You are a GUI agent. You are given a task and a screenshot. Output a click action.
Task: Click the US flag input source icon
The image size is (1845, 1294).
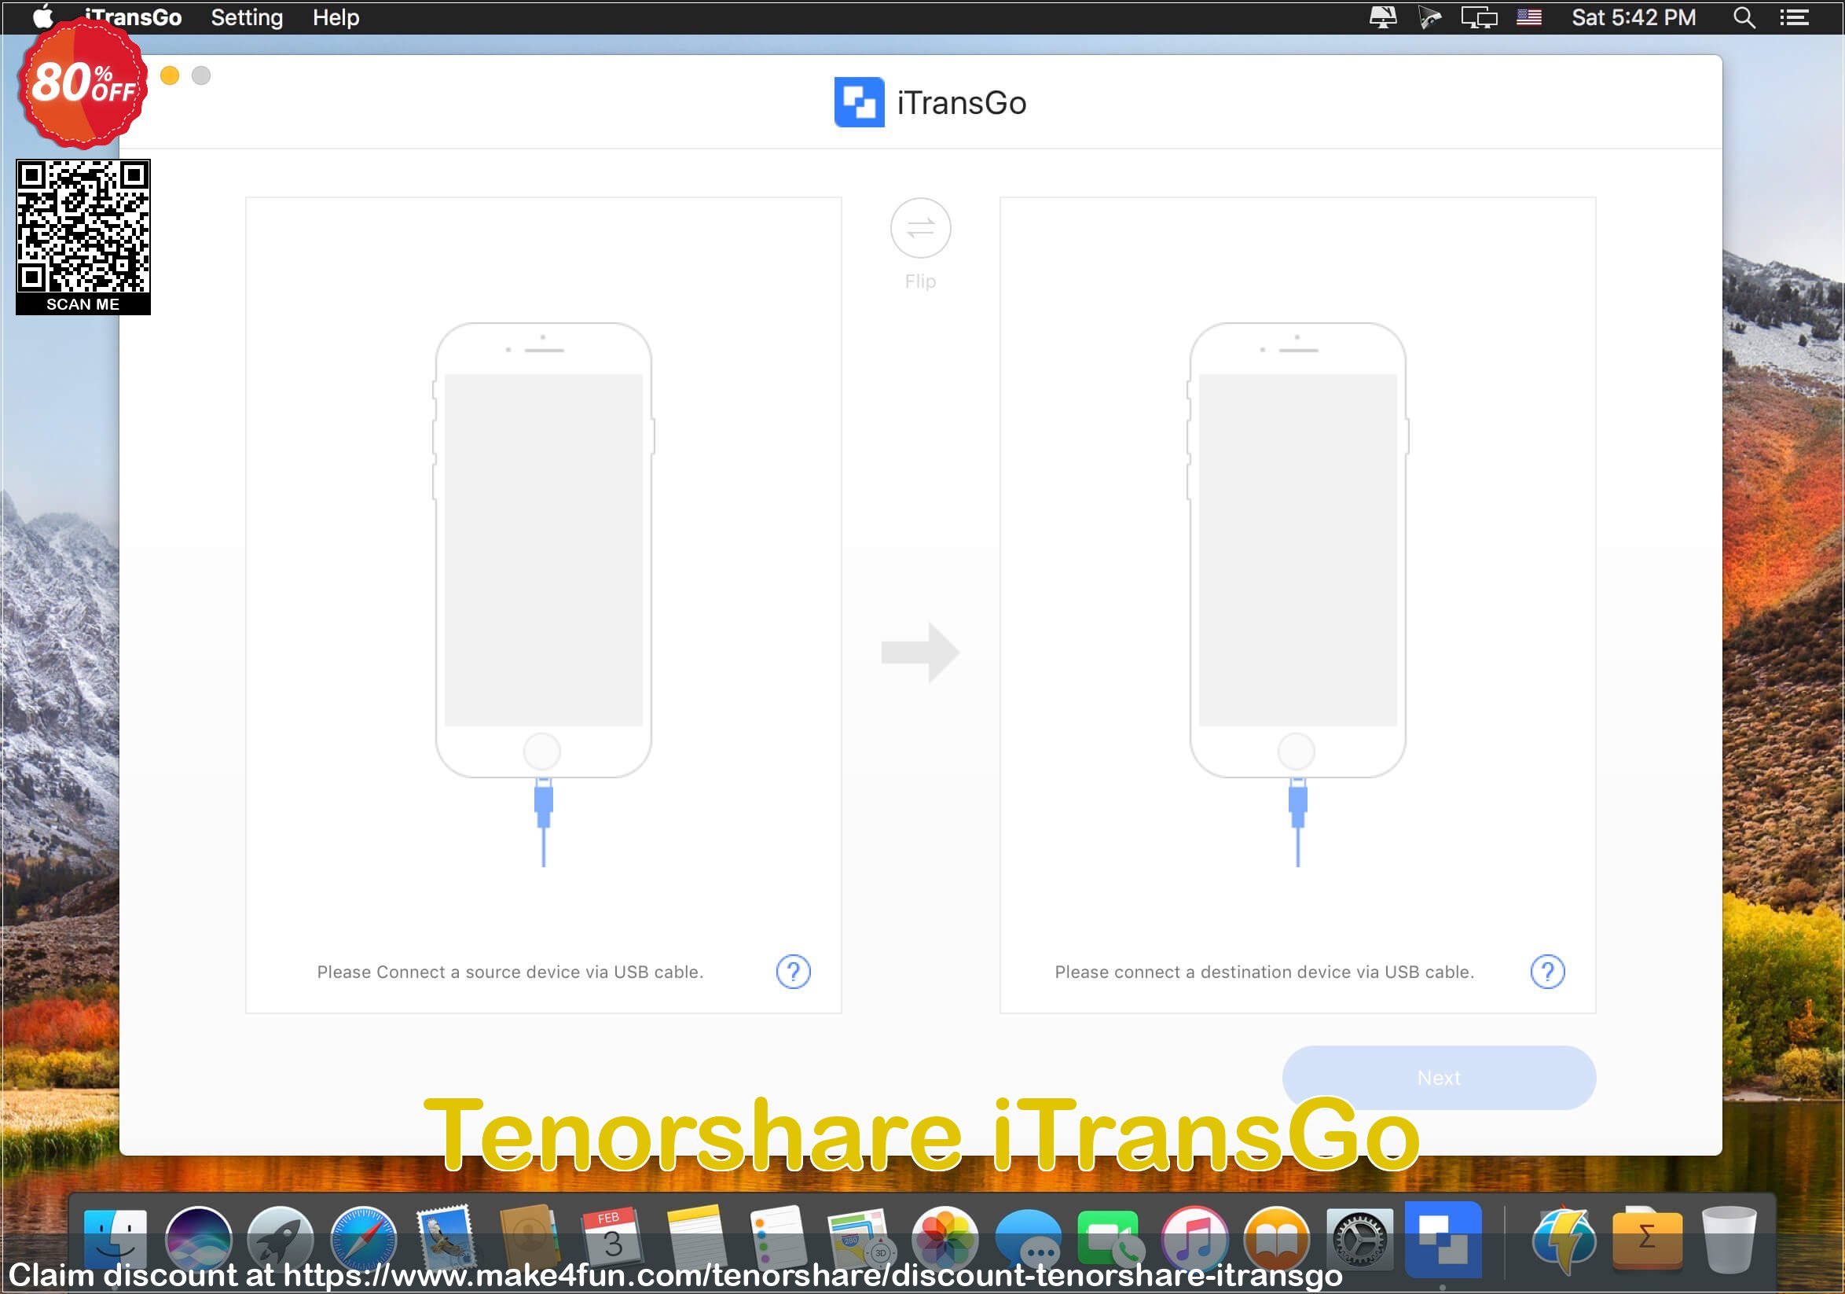[1528, 17]
